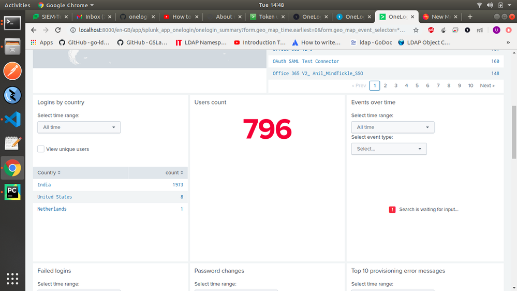Sort the table by the Country column
This screenshot has width=517, height=291.
pos(49,173)
